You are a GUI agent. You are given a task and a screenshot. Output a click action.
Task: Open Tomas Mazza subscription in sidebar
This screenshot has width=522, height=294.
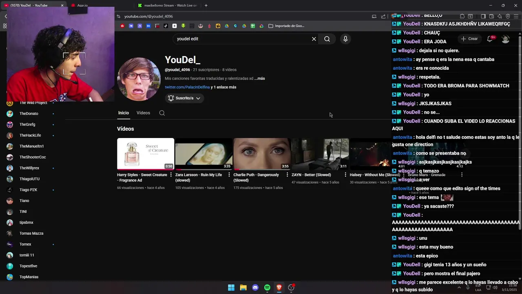tap(31, 233)
